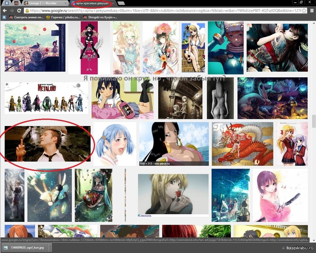Click the browser back arrow button
316x253 pixels.
pyautogui.click(x=5, y=9)
